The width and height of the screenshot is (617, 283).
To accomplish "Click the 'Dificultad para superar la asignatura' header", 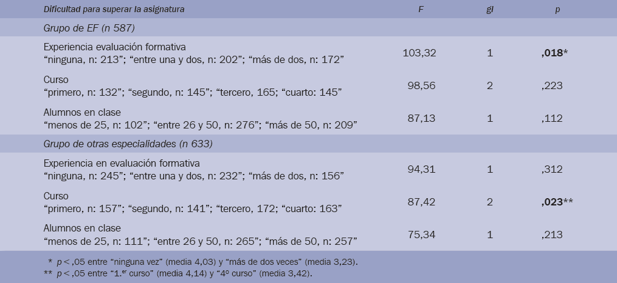I will (x=114, y=9).
